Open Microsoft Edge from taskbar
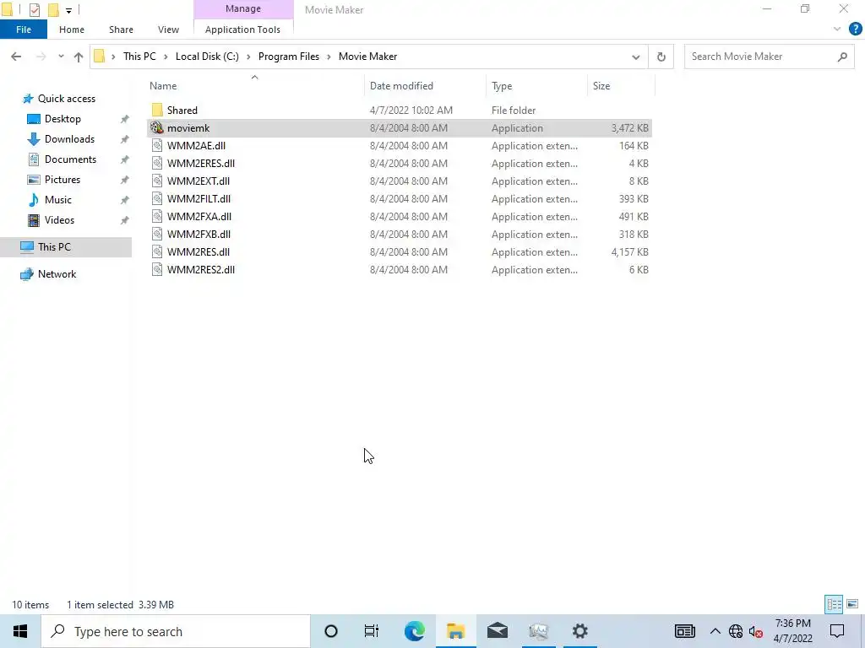This screenshot has height=648, width=865. click(414, 631)
